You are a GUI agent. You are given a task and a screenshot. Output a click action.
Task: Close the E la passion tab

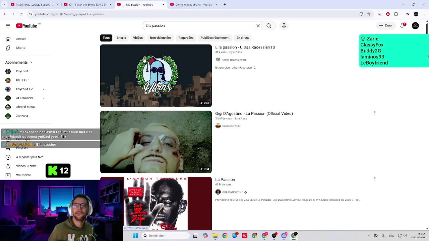click(164, 5)
